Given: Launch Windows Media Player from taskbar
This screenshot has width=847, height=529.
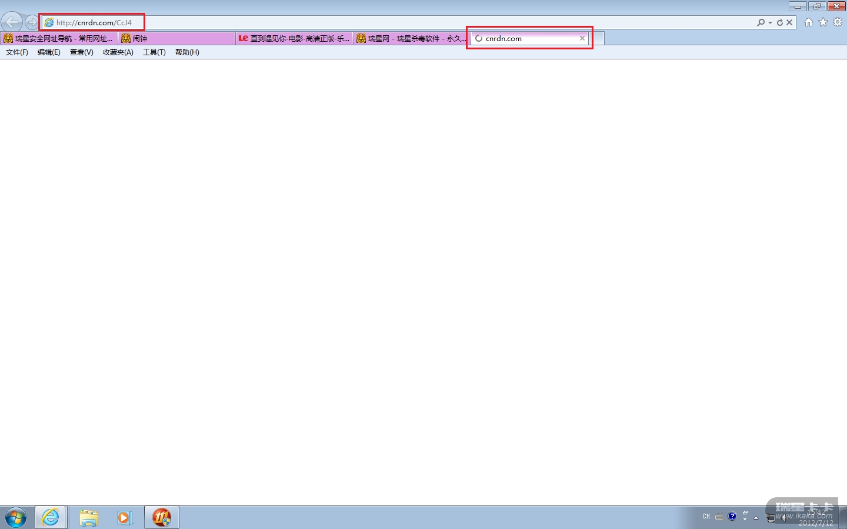Looking at the screenshot, I should [x=124, y=517].
